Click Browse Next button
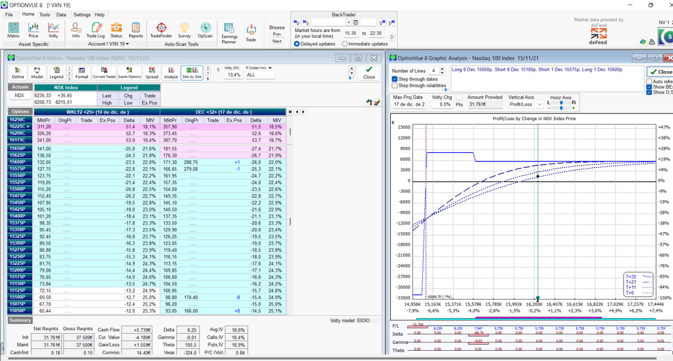The image size is (673, 361). [277, 41]
